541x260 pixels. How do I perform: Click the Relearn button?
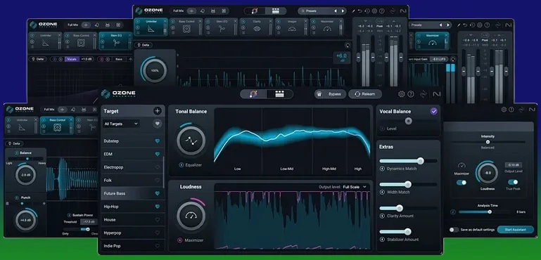(364, 93)
